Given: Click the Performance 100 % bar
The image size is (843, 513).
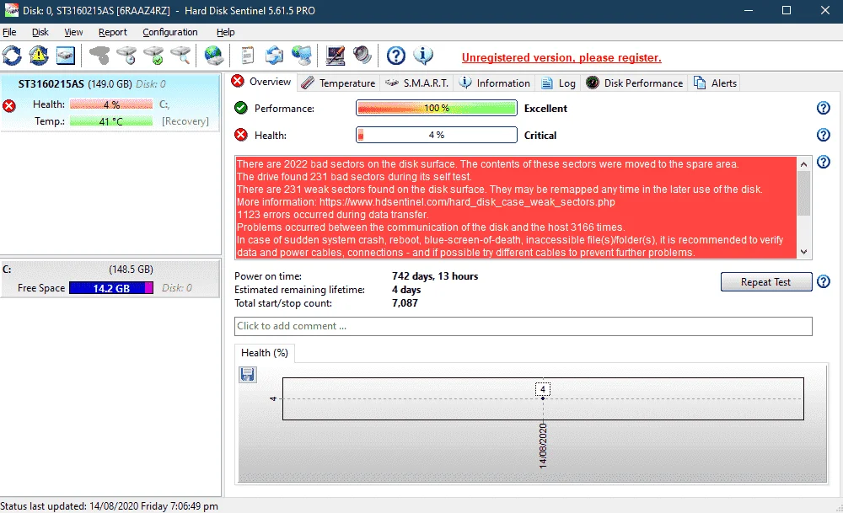Looking at the screenshot, I should click(437, 108).
